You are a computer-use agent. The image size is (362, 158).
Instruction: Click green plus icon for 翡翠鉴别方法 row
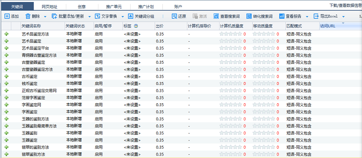point(7,154)
